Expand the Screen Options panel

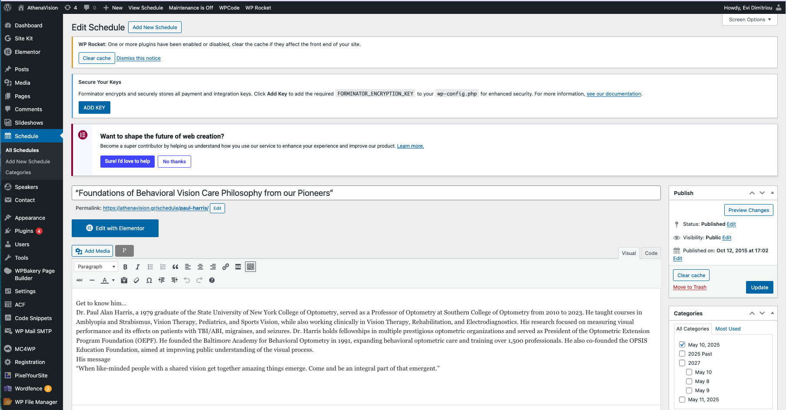point(750,20)
